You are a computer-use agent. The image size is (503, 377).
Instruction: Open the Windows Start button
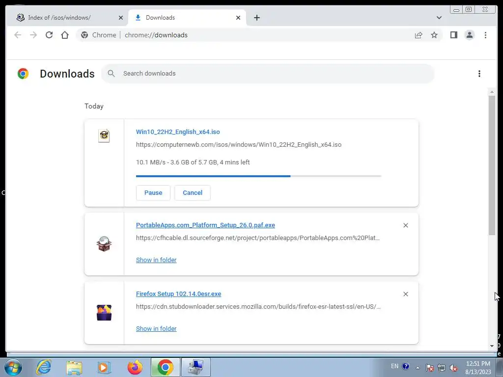[13, 367]
